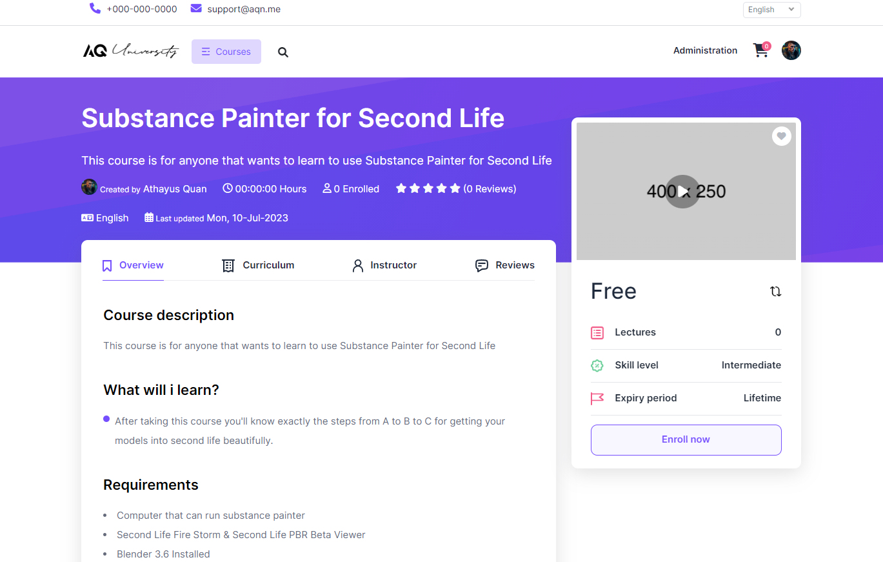Switch to the Overview tab

[x=133, y=265]
